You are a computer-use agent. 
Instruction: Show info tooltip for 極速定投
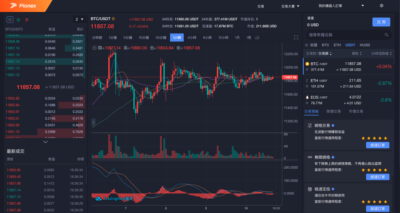333,189
